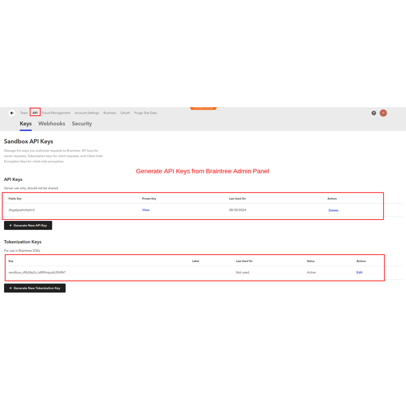
Task: Click Purge Test Data
Action: click(x=145, y=113)
